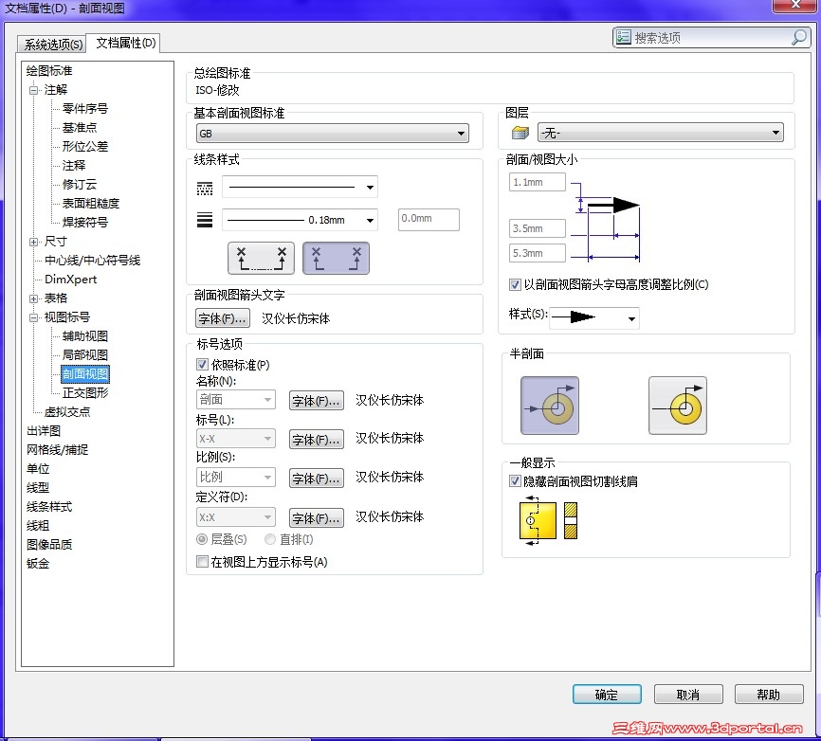The image size is (821, 741).
Task: Select 焊接符号 in the tree
Action: [x=84, y=223]
